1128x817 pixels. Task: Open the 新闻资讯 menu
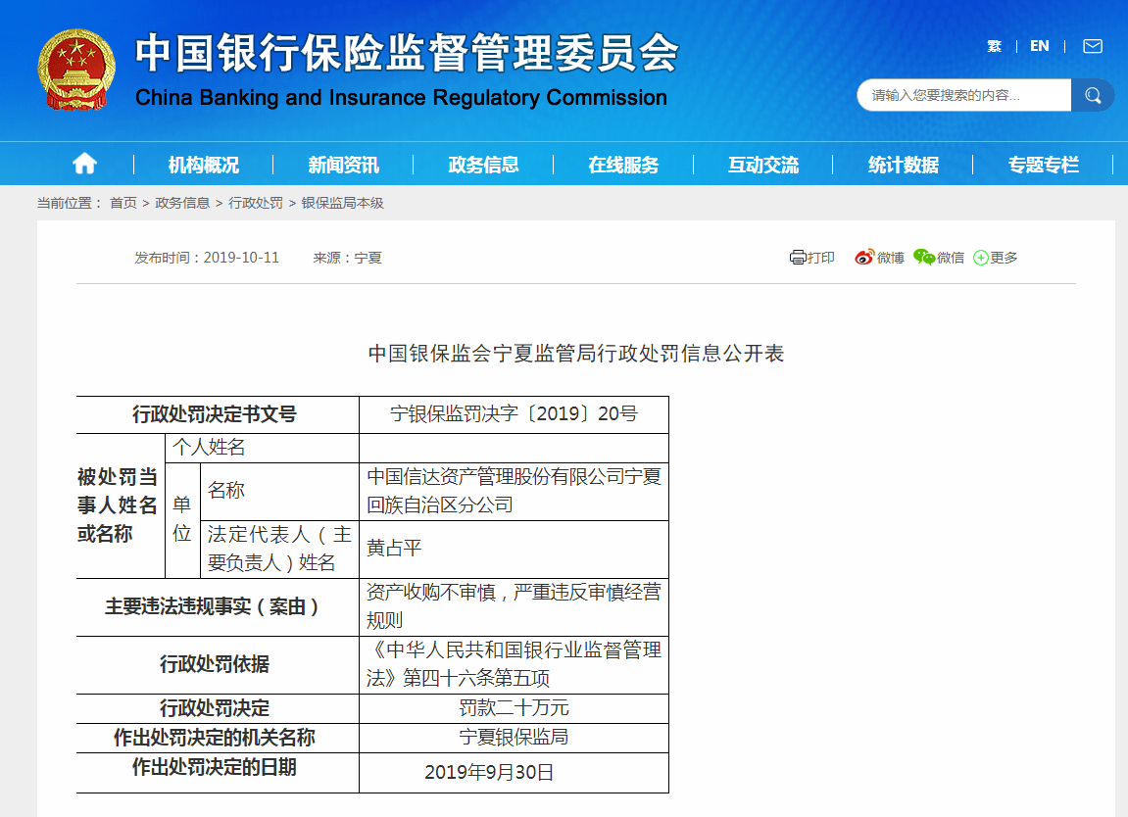coord(343,165)
